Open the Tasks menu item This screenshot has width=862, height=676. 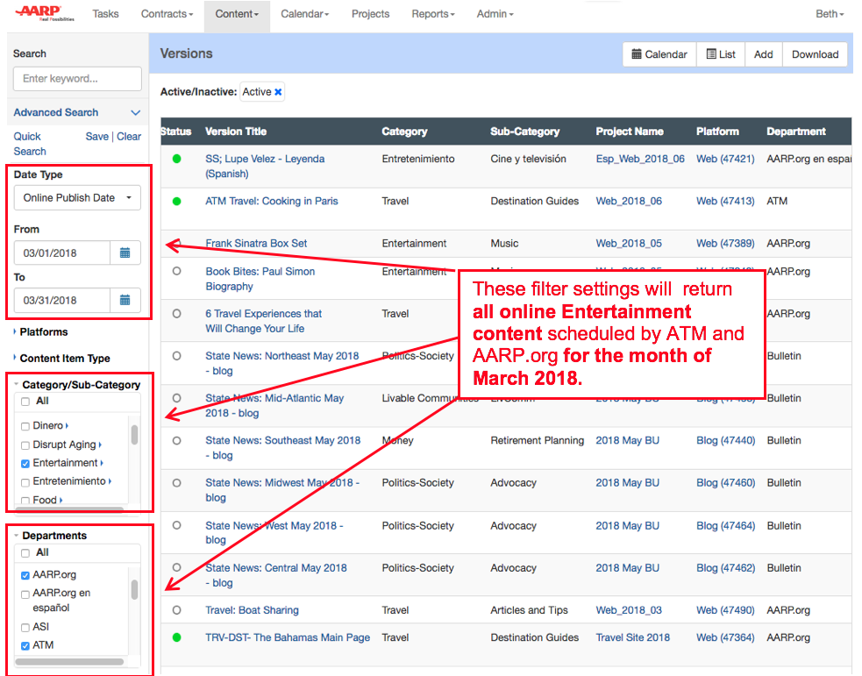[x=105, y=14]
